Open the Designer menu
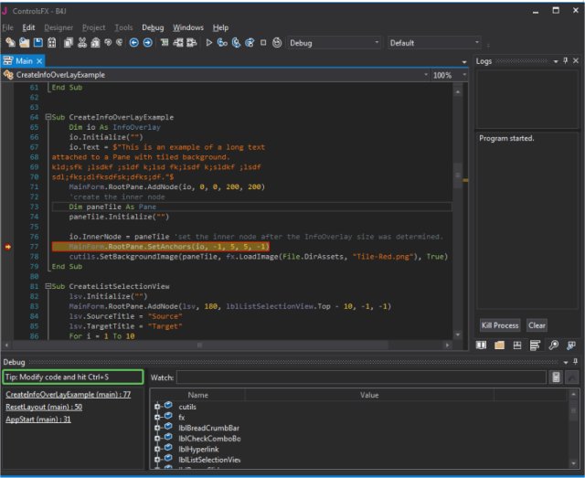The image size is (585, 478). (58, 27)
